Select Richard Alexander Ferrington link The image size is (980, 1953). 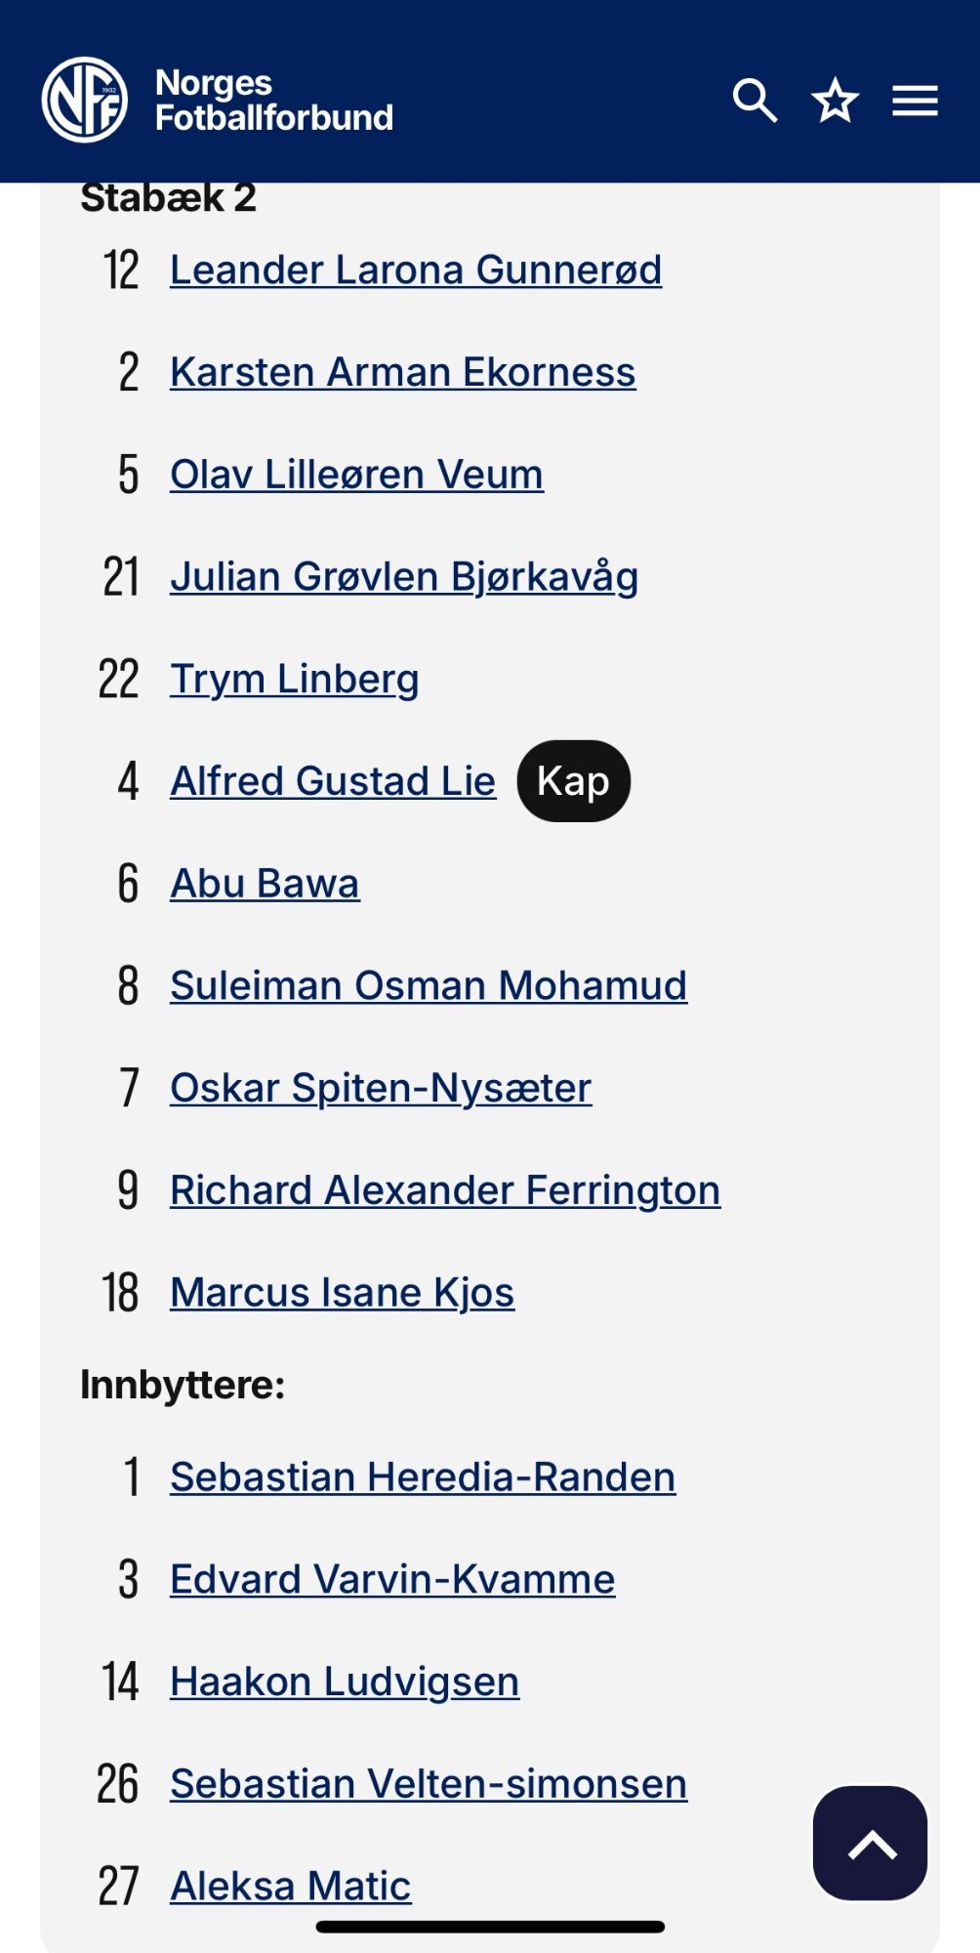[x=445, y=1190]
